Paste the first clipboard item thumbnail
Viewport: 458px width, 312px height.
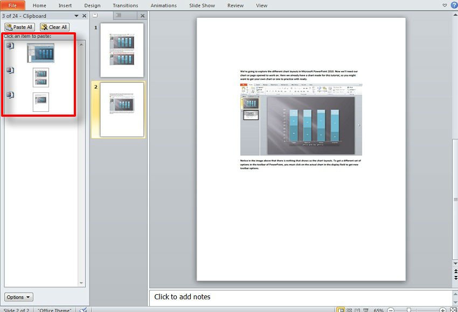pyautogui.click(x=41, y=53)
